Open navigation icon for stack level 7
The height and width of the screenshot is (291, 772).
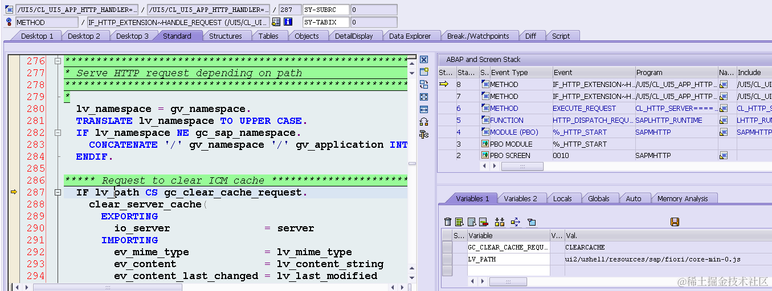pyautogui.click(x=723, y=97)
